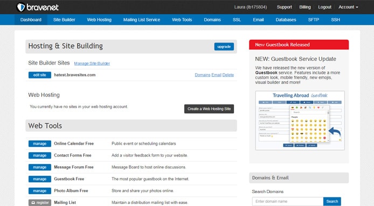
Task: Open the Domains tab
Action: click(212, 20)
